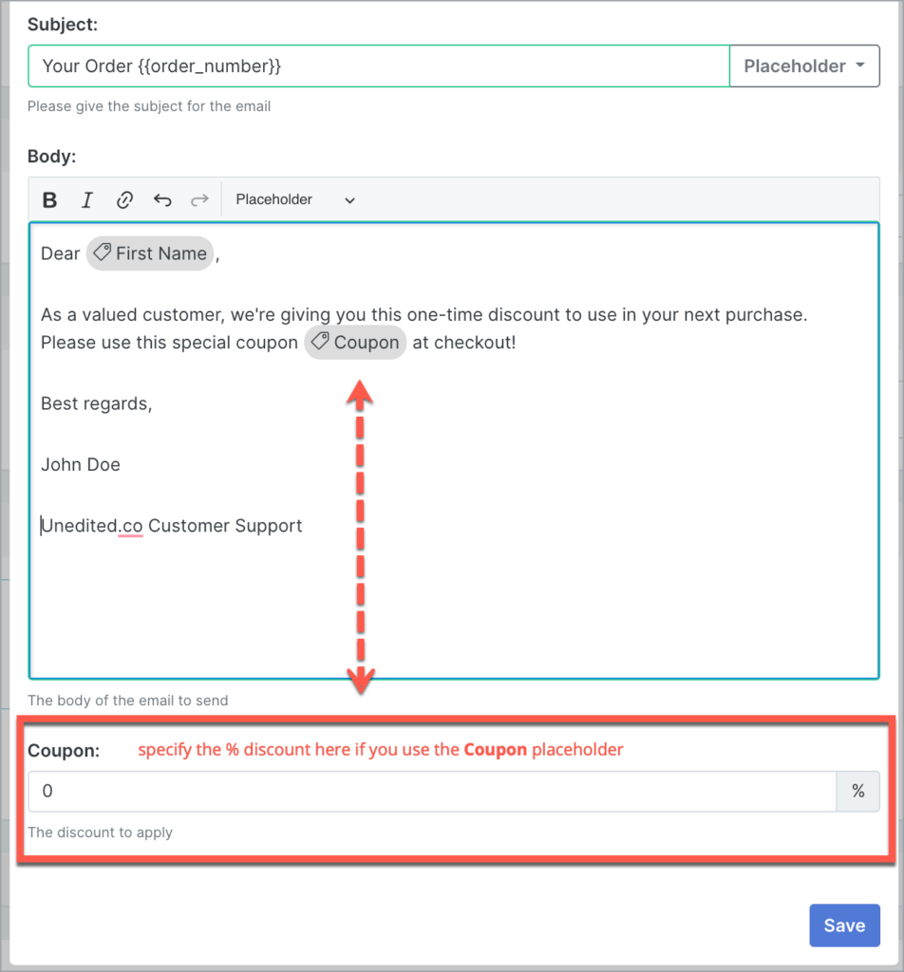Click the John Doe signature line
This screenshot has height=972, width=904.
[80, 464]
